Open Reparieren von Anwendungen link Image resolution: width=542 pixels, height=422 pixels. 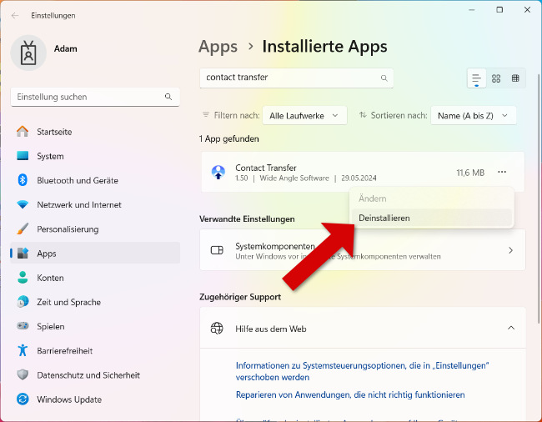350,394
